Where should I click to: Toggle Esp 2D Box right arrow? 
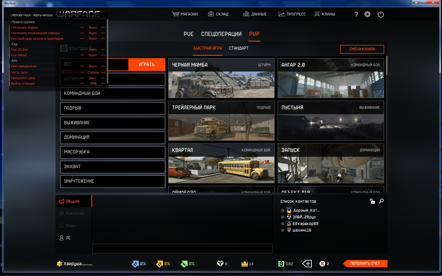click(x=103, y=50)
